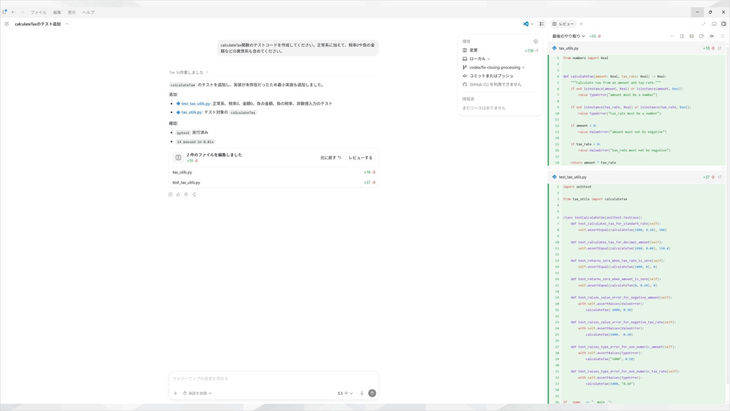
Task: Open the 5.5 中 model dropdown
Action: coord(345,393)
